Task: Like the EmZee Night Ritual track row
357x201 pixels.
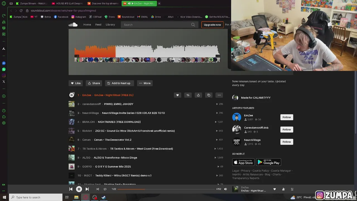Action: 177,95
